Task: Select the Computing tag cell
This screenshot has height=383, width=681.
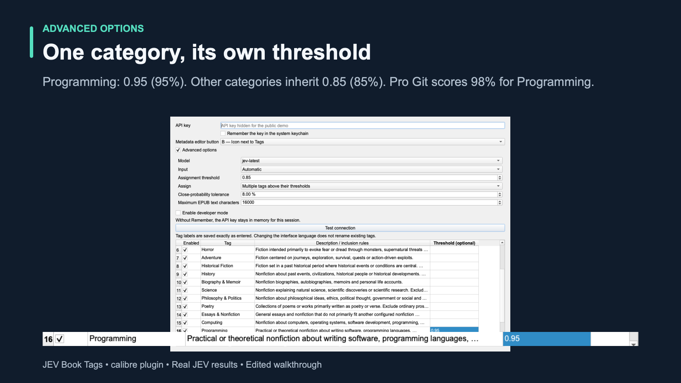Action: point(227,323)
